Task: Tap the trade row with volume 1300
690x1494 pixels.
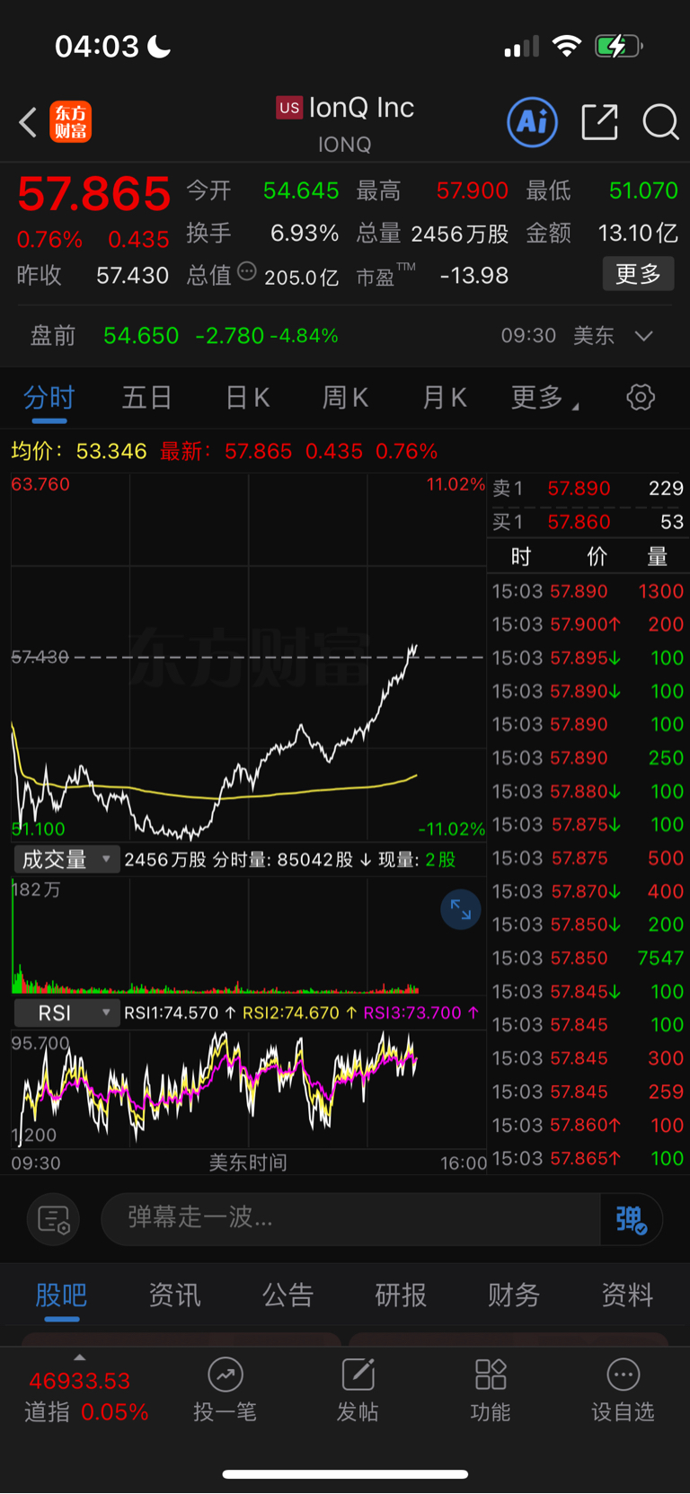Action: 588,592
